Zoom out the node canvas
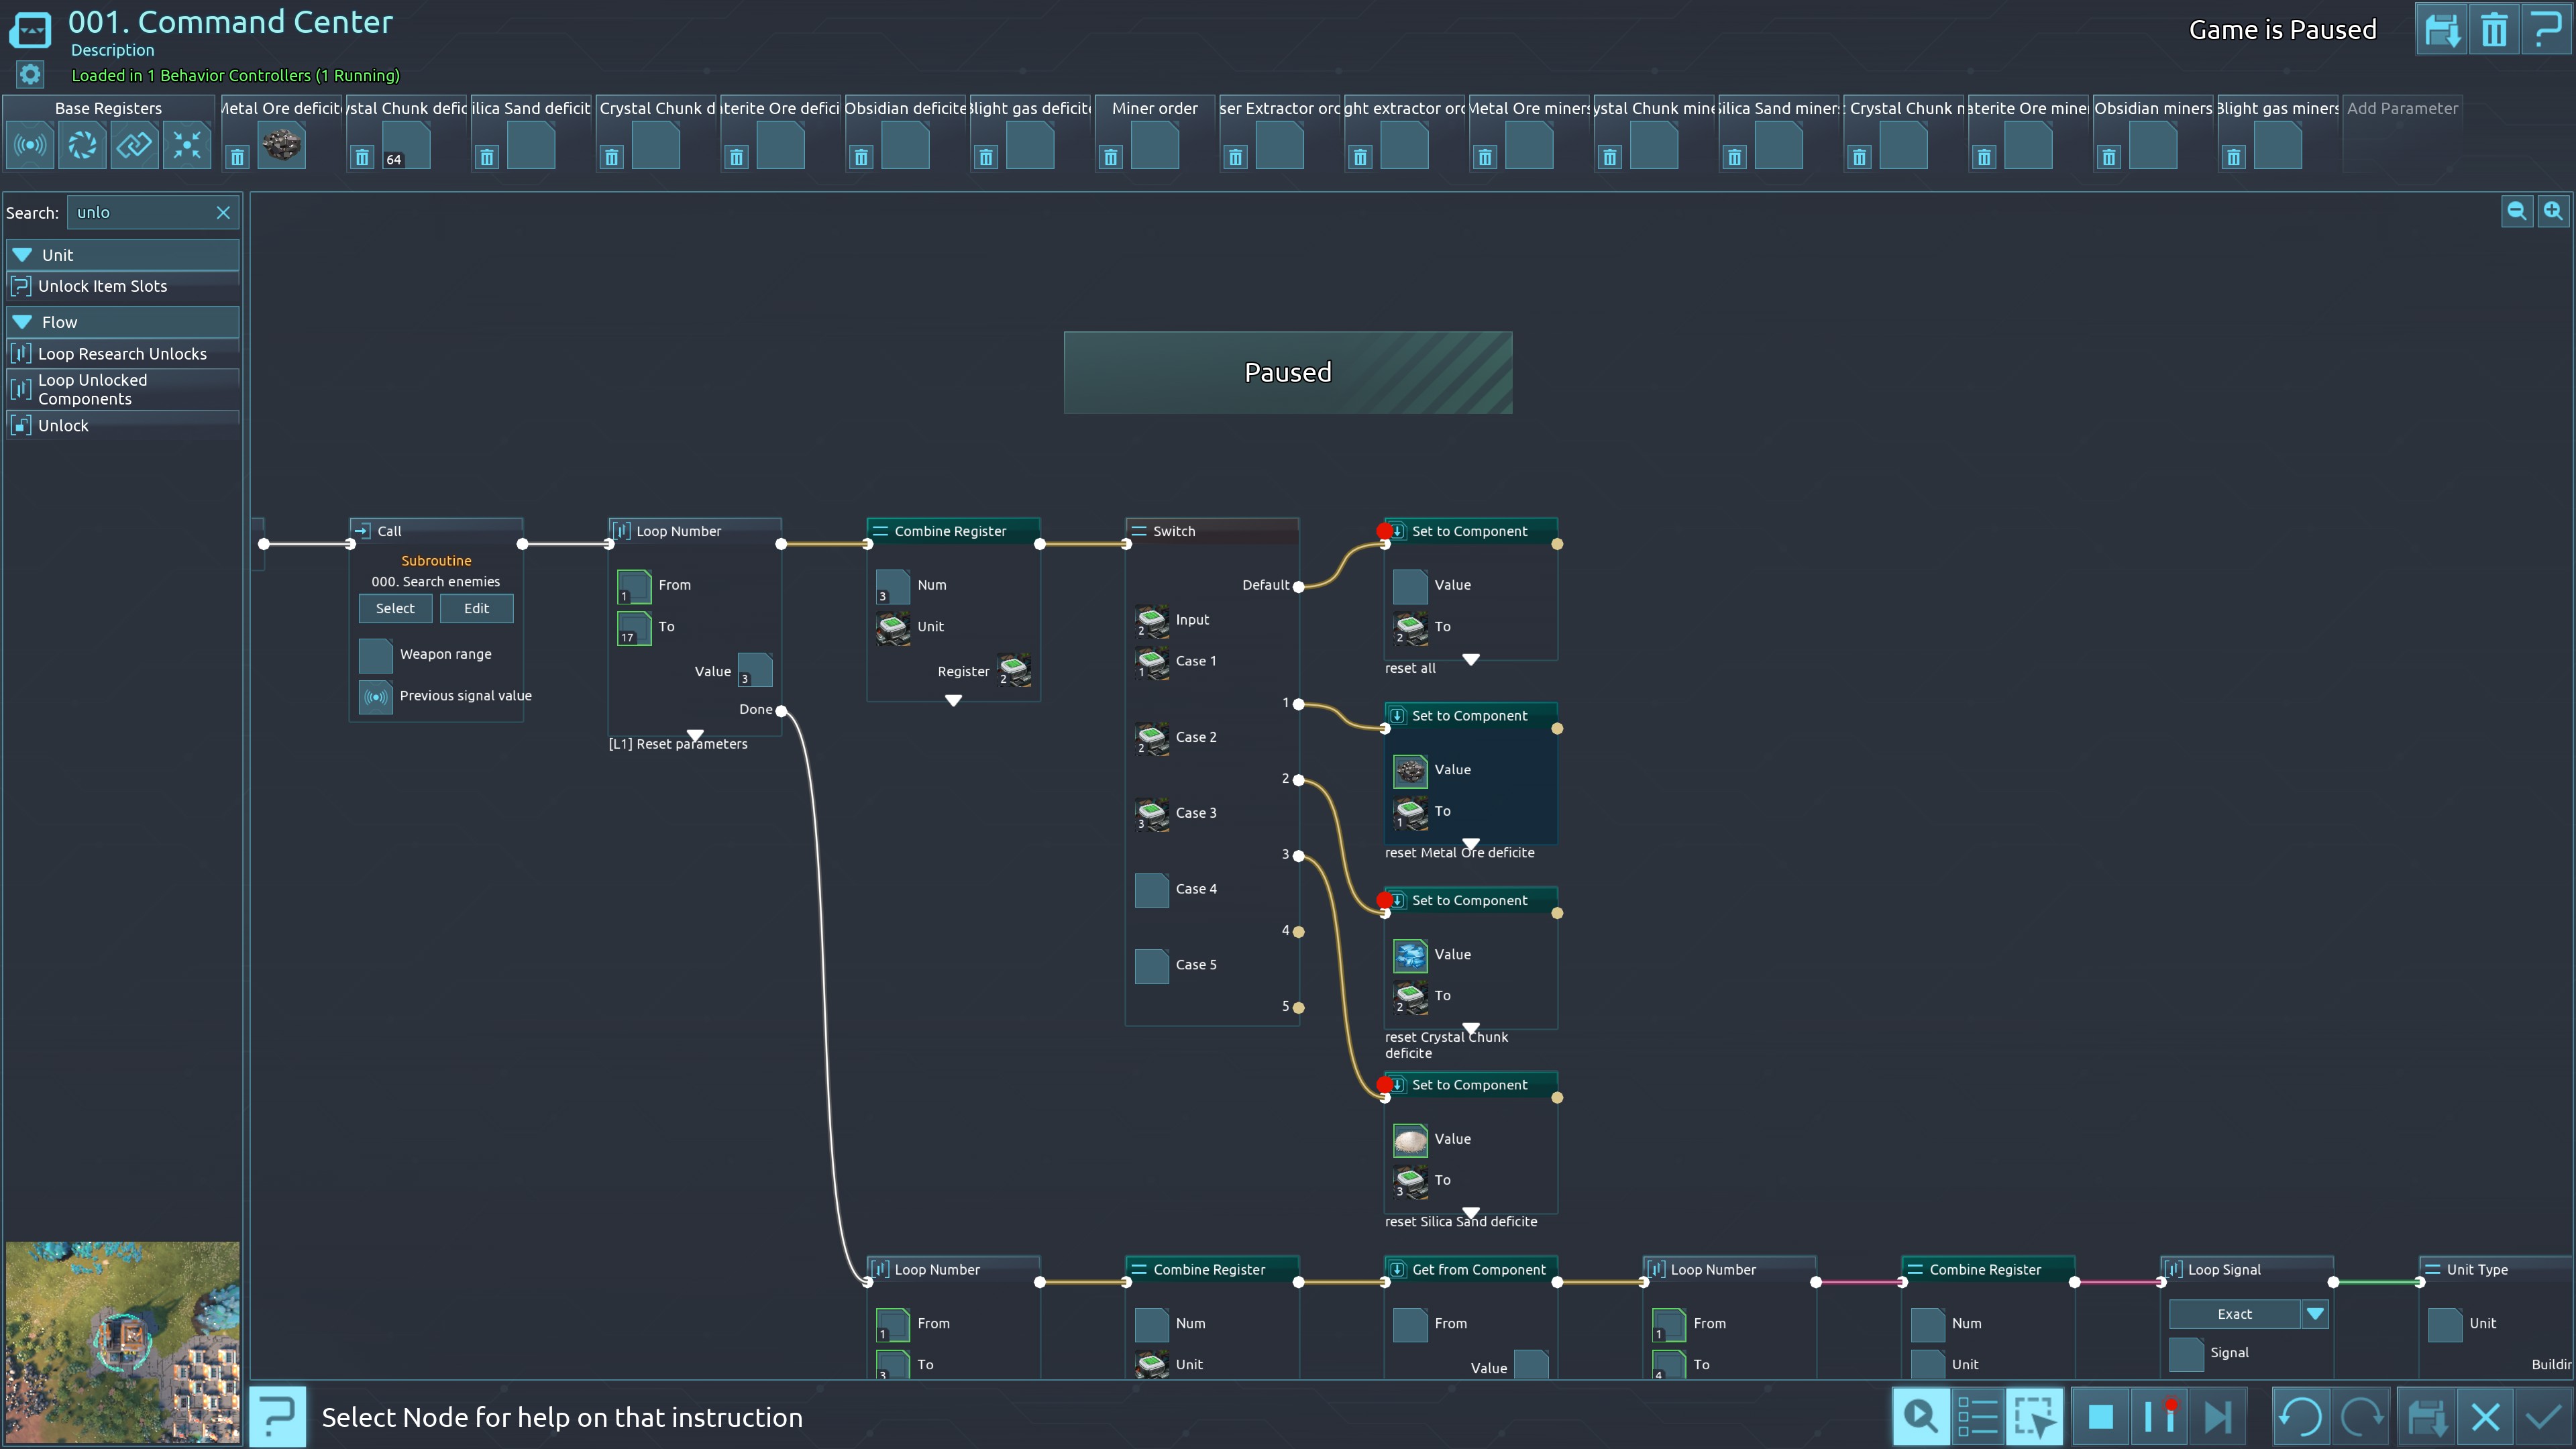Image resolution: width=2576 pixels, height=1449 pixels. click(x=2516, y=211)
